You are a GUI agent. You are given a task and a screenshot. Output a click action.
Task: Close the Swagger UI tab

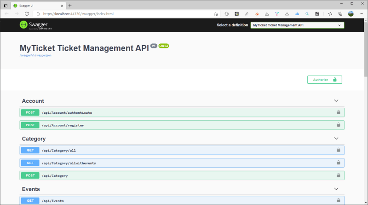click(62, 6)
